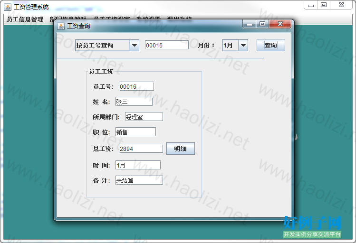Screen dimensions: 356x243
Task: Click the 时间 field showing 1月
Action: (137, 165)
